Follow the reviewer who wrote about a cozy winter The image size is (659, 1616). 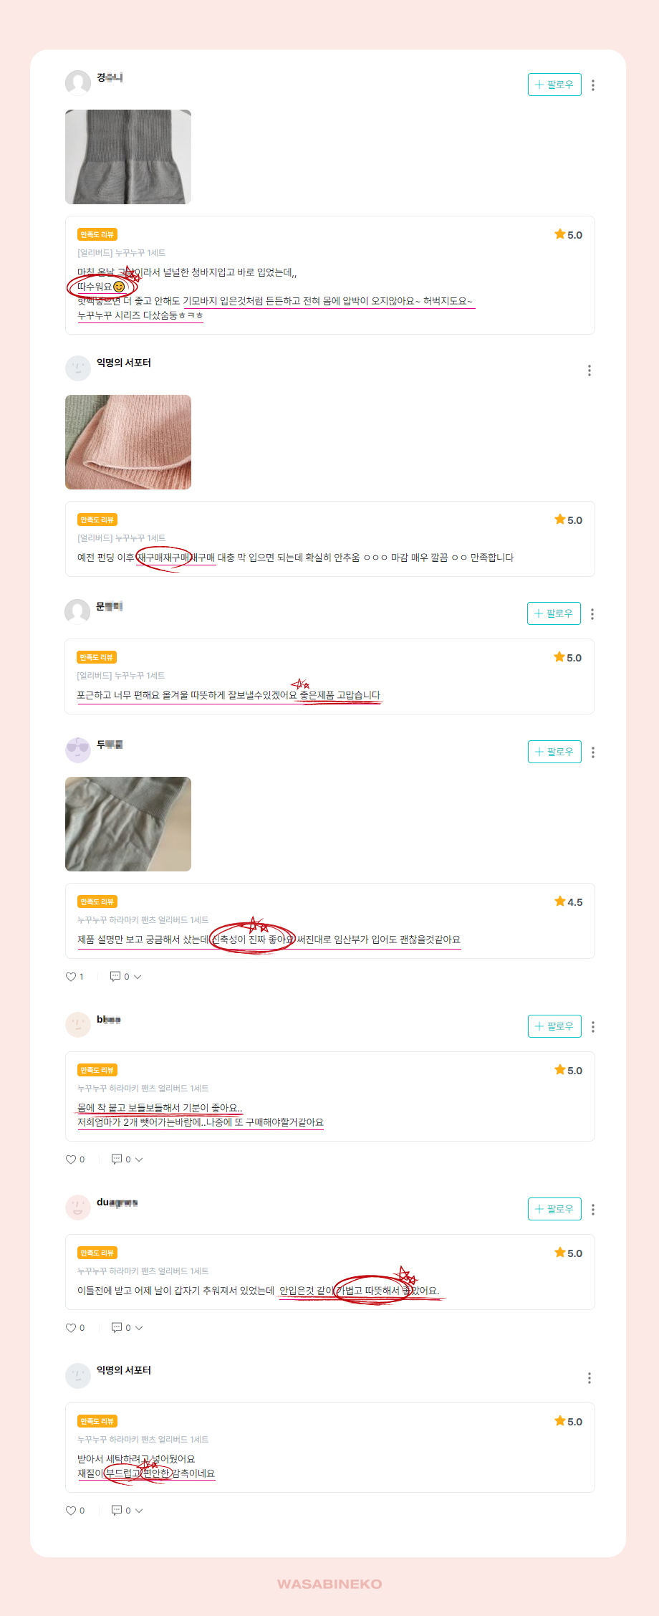(554, 613)
